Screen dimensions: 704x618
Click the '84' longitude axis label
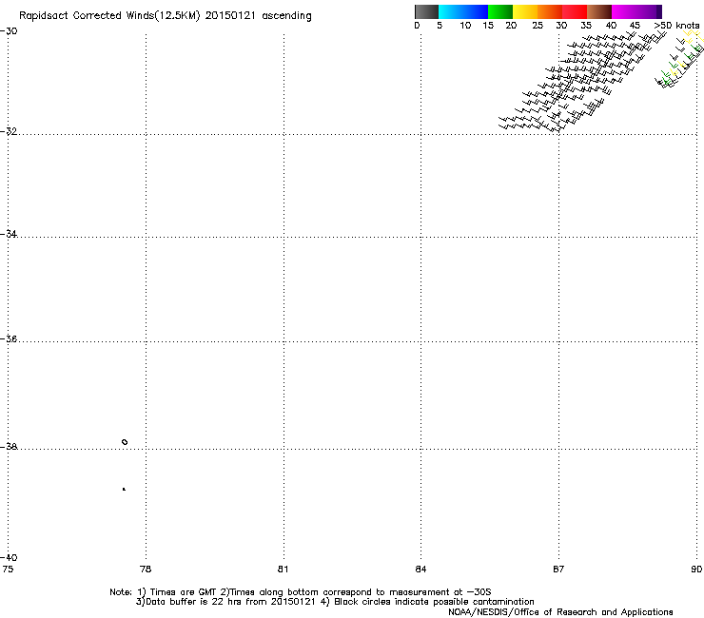click(420, 570)
